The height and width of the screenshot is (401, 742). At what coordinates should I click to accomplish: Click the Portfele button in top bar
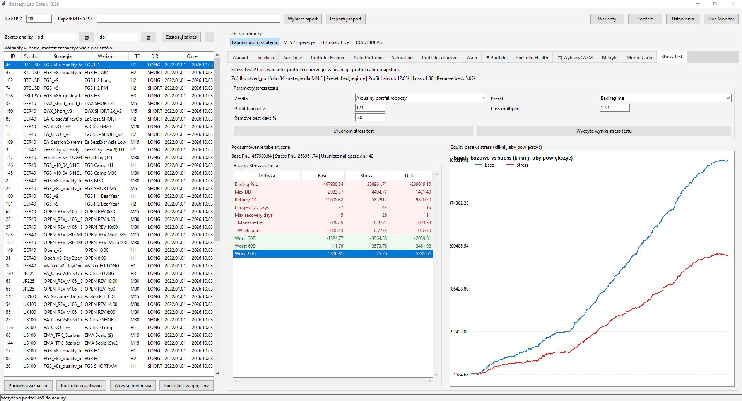pos(645,19)
